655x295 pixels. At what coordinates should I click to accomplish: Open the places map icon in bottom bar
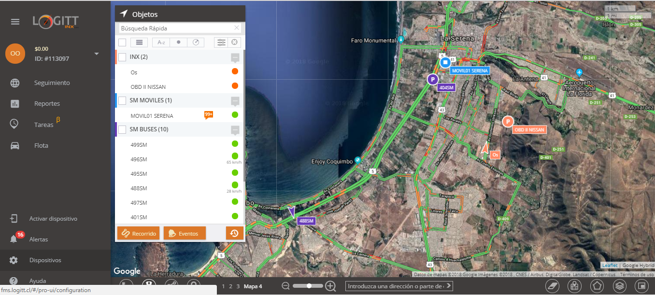click(x=574, y=286)
